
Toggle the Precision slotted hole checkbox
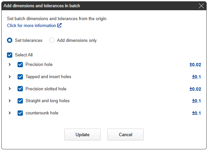(20, 89)
